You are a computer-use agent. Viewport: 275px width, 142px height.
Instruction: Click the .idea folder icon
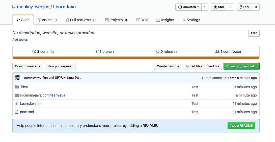click(17, 87)
